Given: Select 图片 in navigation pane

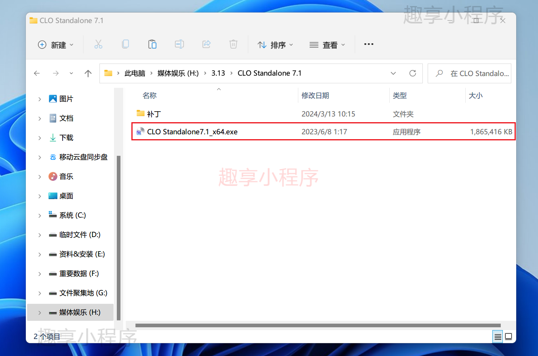Looking at the screenshot, I should tap(66, 99).
